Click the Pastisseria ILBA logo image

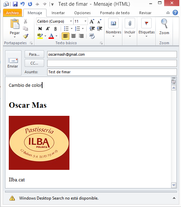point(39,143)
